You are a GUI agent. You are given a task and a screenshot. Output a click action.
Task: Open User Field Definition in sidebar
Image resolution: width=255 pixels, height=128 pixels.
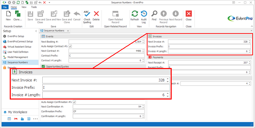(x=18, y=52)
